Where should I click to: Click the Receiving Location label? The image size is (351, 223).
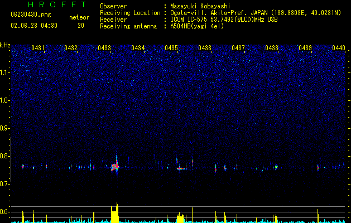(x=130, y=13)
